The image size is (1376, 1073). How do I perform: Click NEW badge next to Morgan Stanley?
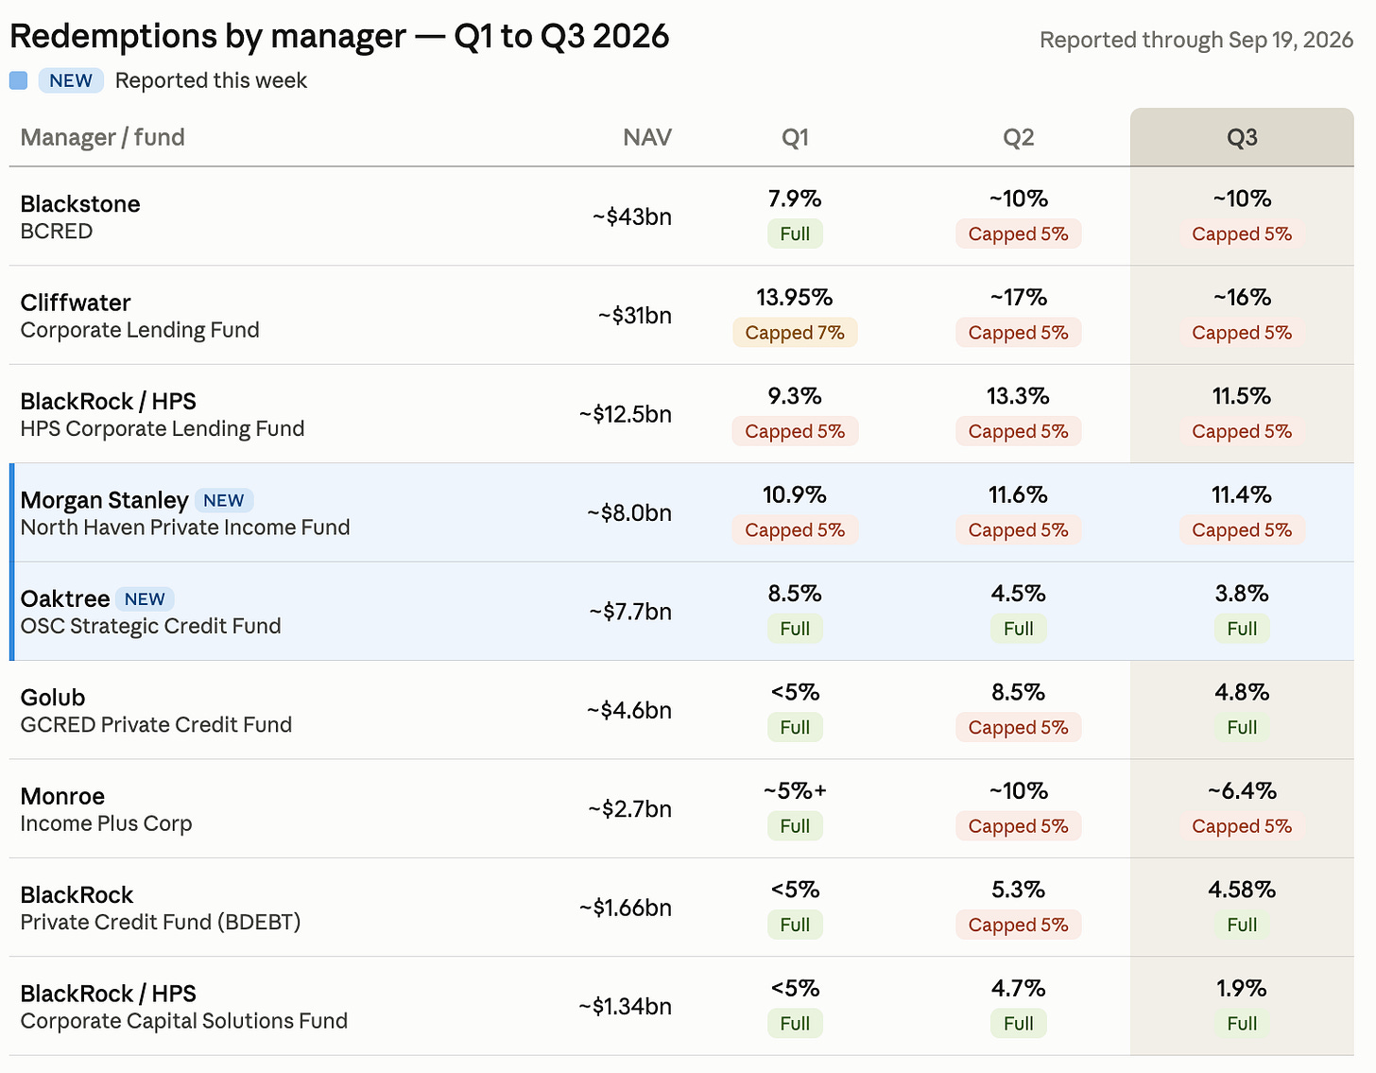224,500
